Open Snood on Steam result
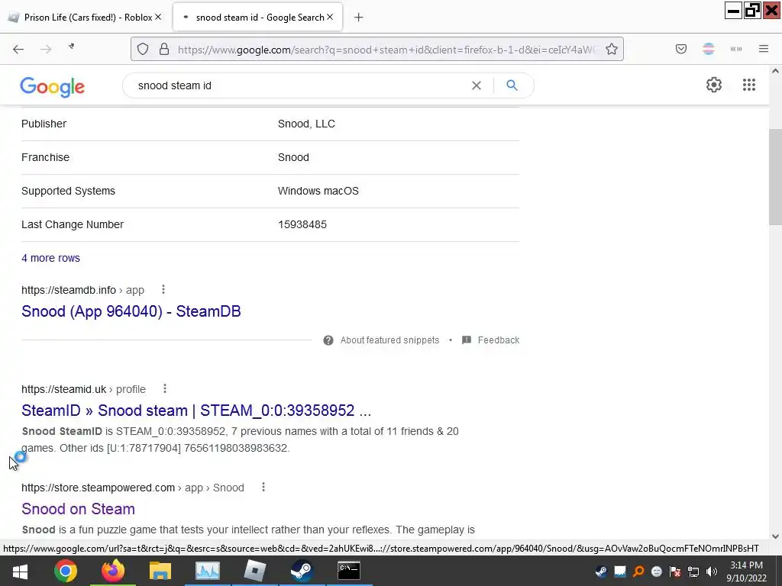 coord(79,509)
